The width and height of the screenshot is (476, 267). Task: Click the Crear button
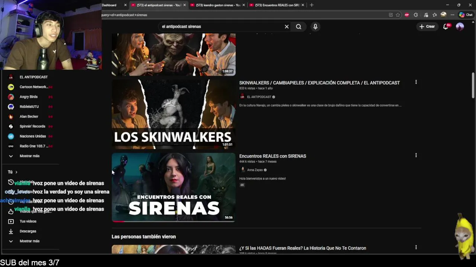(427, 26)
